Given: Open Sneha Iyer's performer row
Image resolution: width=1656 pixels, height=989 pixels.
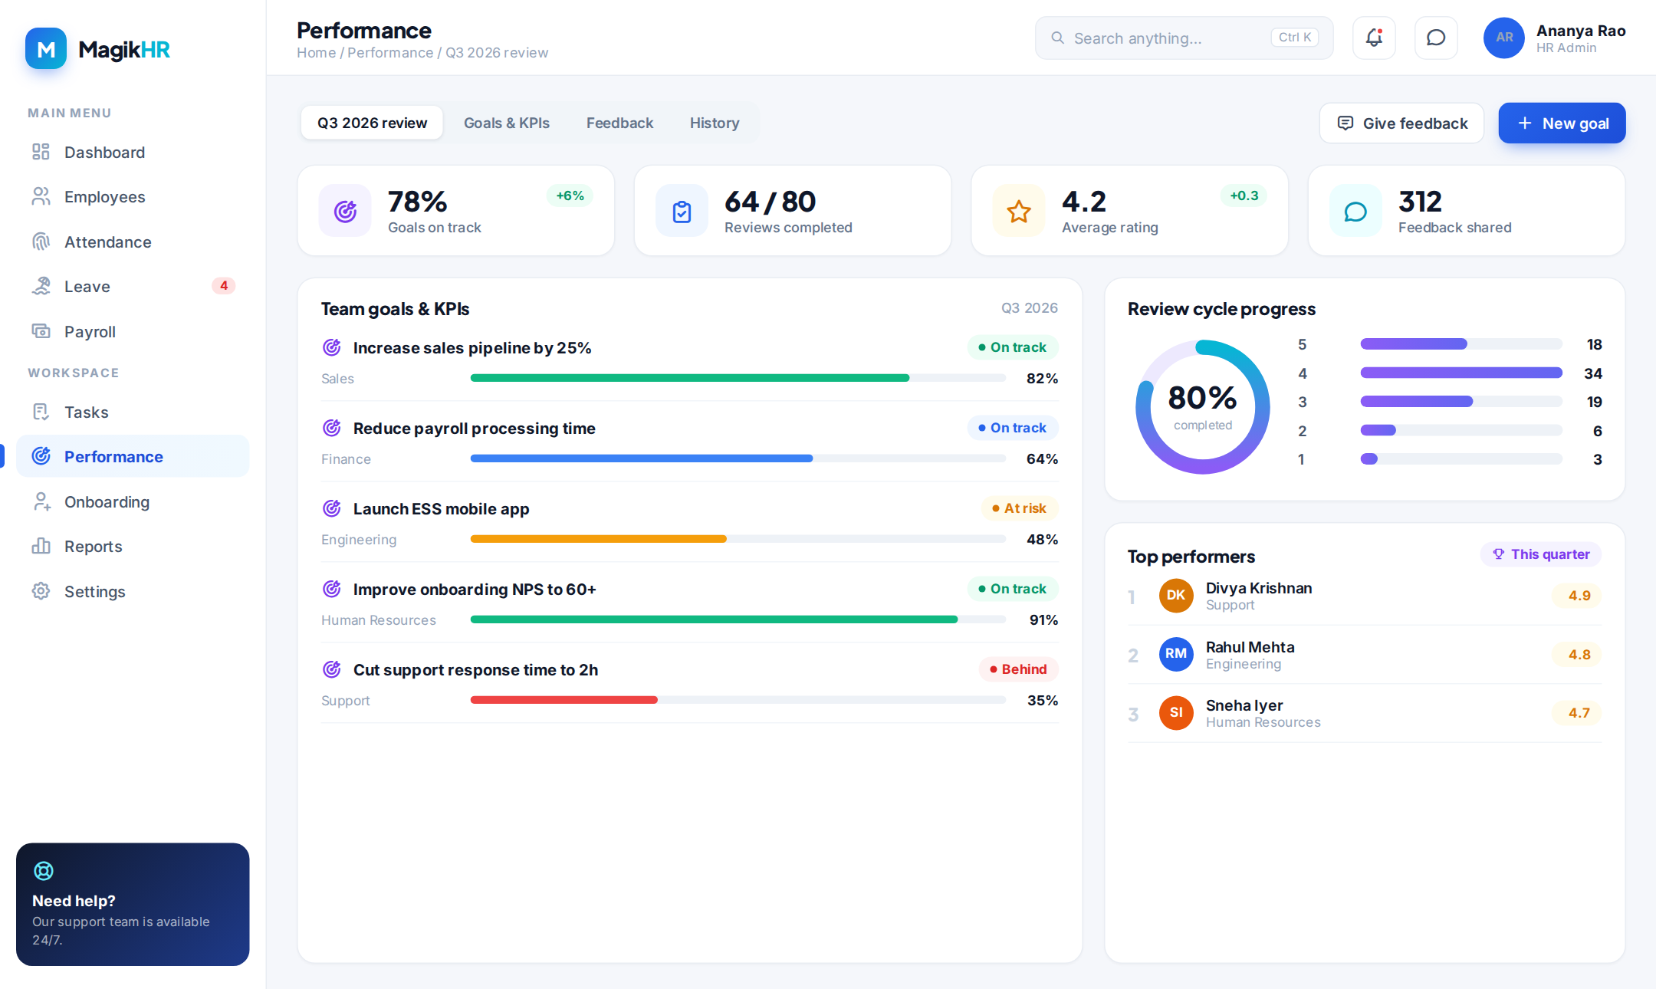Looking at the screenshot, I should pyautogui.click(x=1364, y=713).
